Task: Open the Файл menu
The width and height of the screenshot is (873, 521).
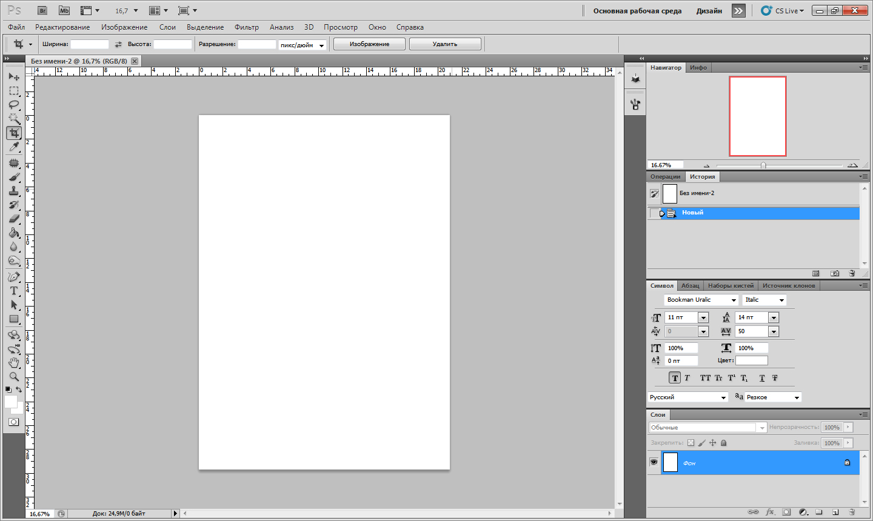Action: tap(16, 27)
